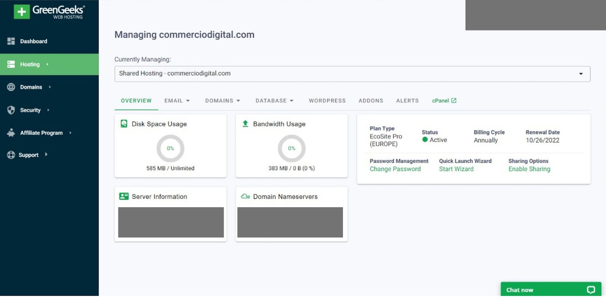Screen dimensions: 606x303
Task: Expand the Affiliate Program submenu arrow
Action: pos(70,133)
